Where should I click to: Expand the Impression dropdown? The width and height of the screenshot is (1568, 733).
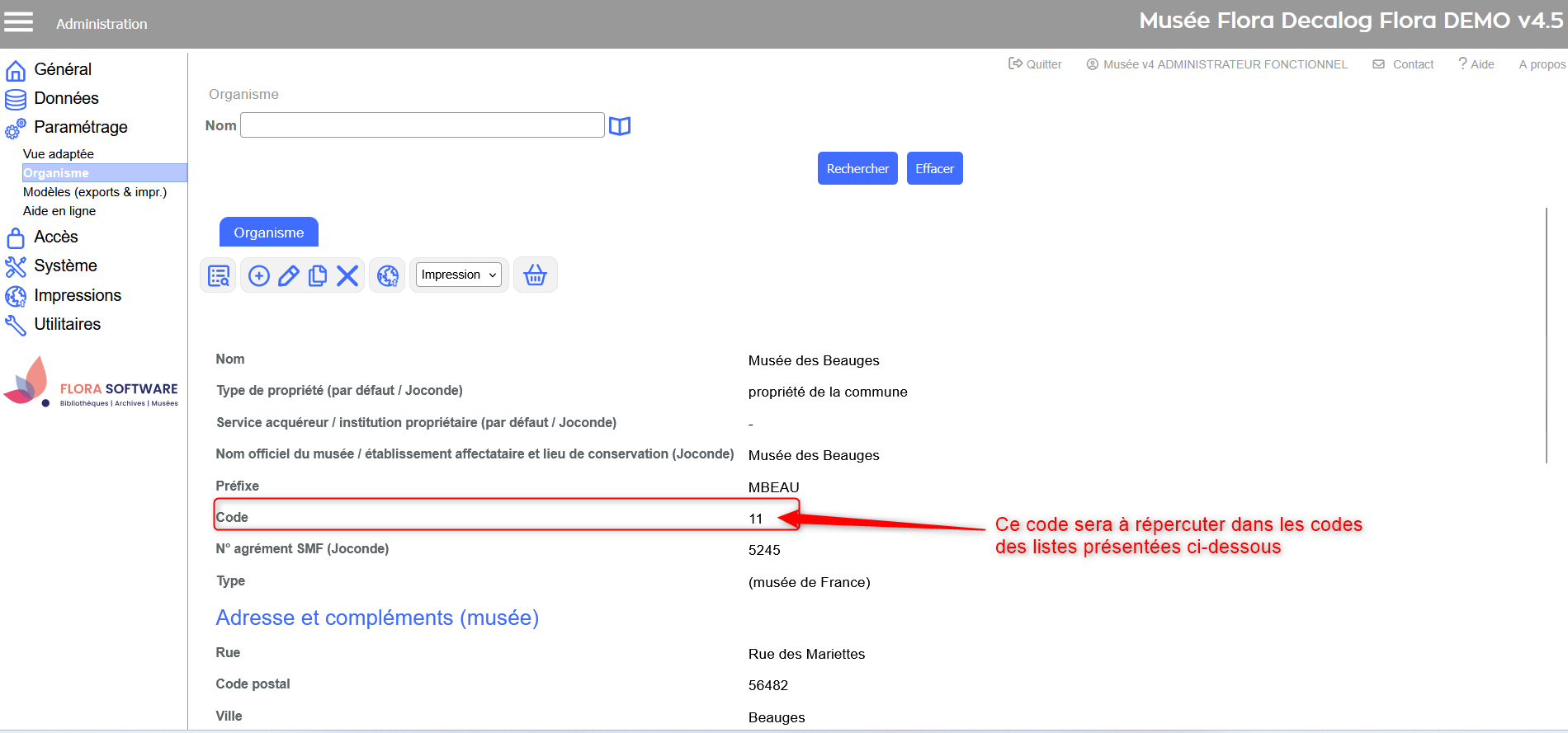(459, 275)
